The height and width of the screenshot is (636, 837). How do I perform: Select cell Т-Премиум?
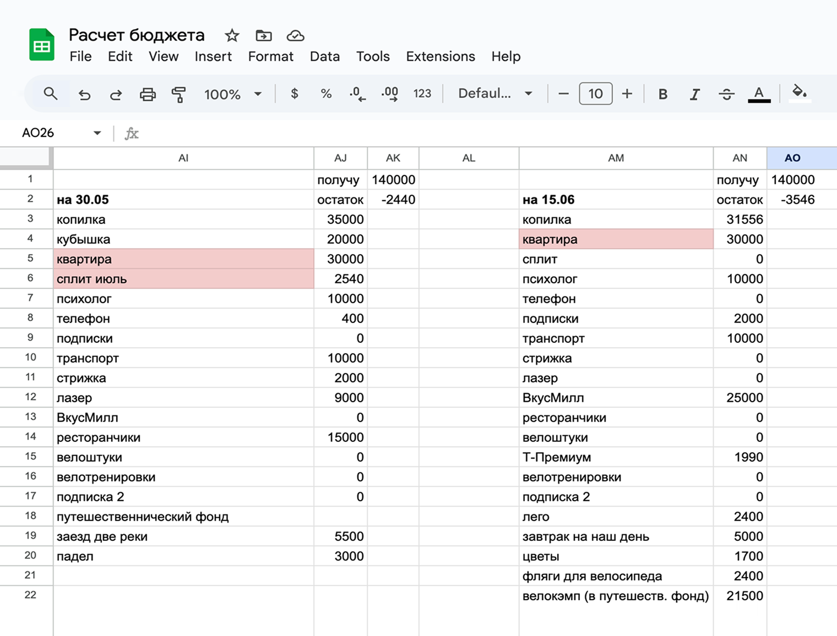[616, 457]
